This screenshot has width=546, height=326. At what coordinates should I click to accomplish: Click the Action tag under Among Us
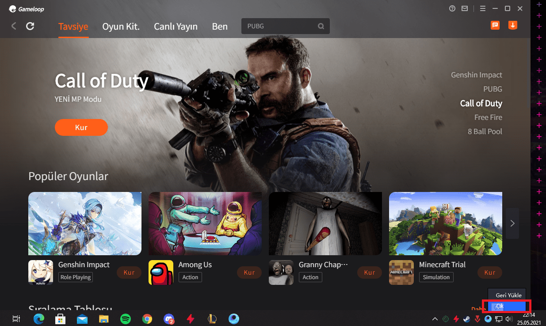click(x=190, y=277)
